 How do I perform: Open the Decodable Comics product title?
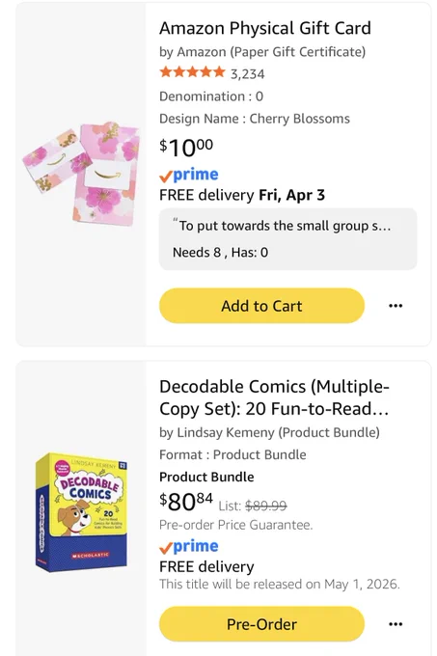(274, 397)
